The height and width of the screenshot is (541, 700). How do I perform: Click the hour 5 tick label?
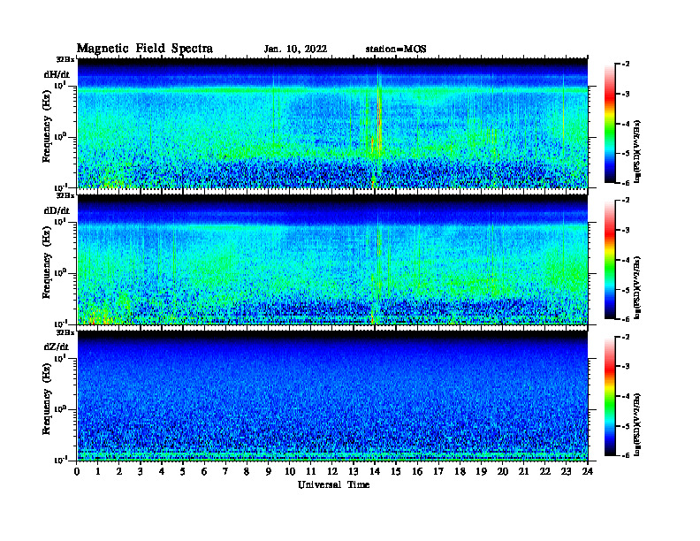click(183, 471)
